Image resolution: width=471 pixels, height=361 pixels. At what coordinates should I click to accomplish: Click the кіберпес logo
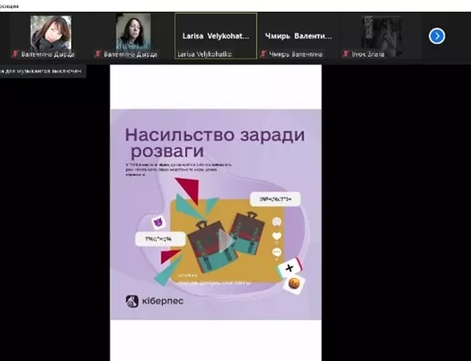pos(154,301)
